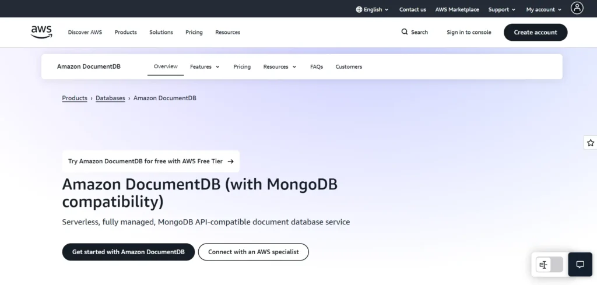Click the Search magnifier icon
Image resolution: width=597 pixels, height=285 pixels.
pyautogui.click(x=405, y=32)
